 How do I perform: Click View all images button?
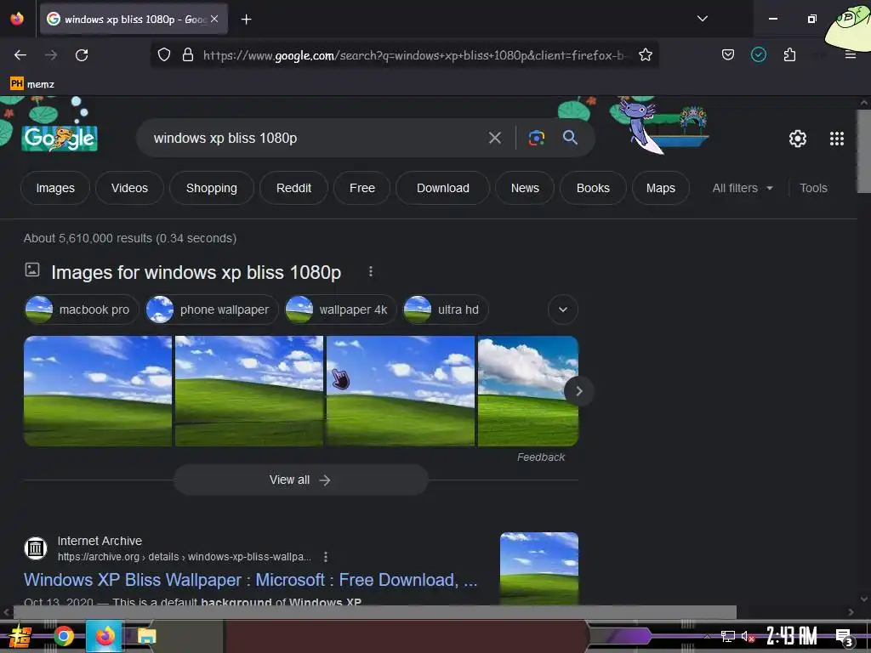pyautogui.click(x=300, y=480)
